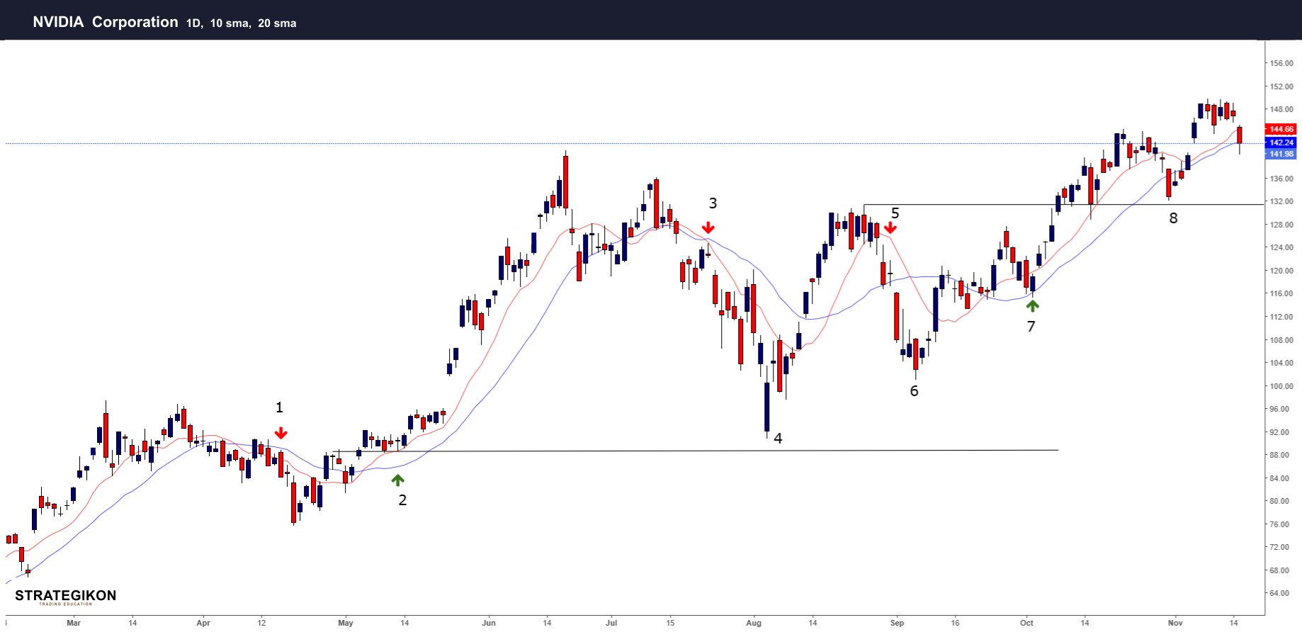This screenshot has height=632, width=1302.
Task: Click the 20 sma indicator label
Action: coord(277,23)
